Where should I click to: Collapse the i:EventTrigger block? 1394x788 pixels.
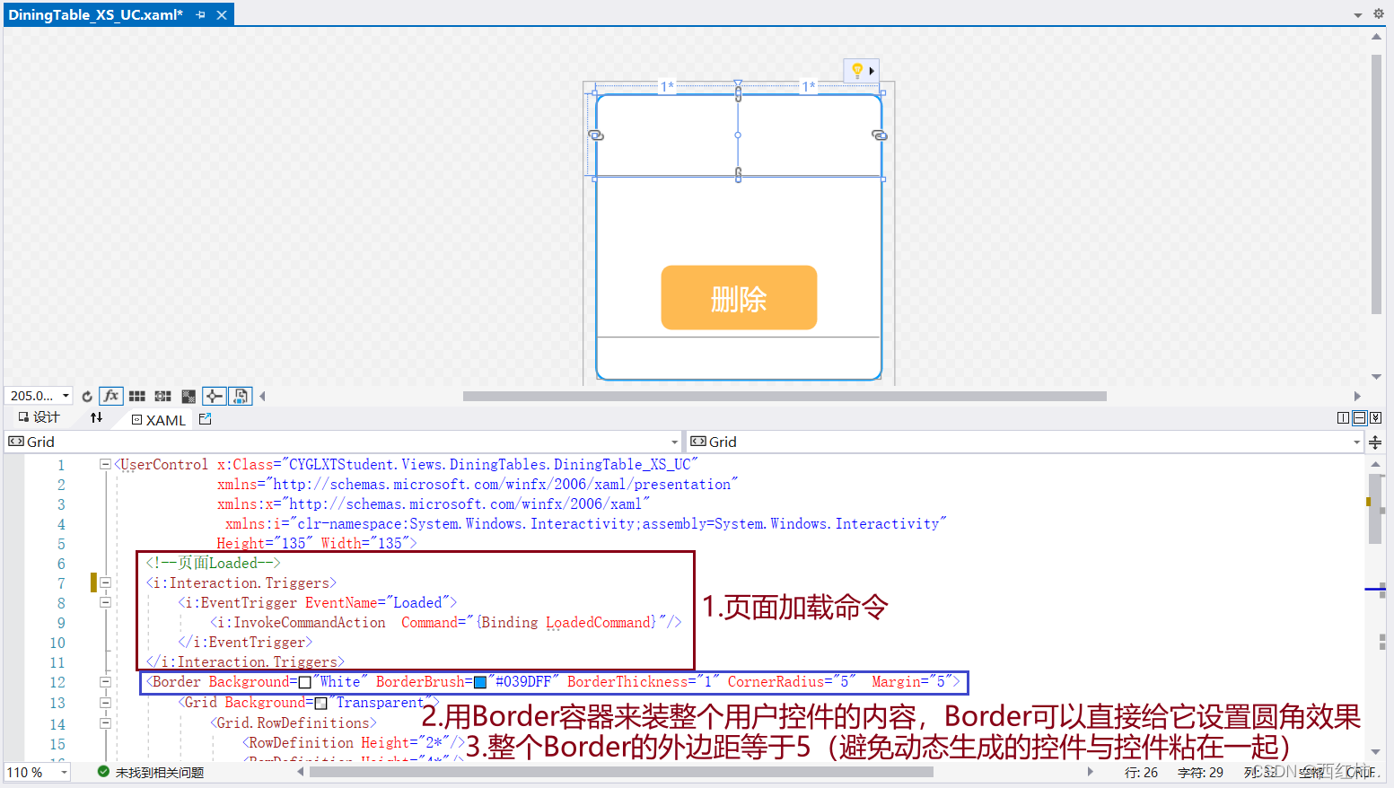(x=105, y=602)
